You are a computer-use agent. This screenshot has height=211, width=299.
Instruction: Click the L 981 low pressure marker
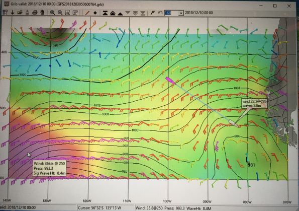250,162
